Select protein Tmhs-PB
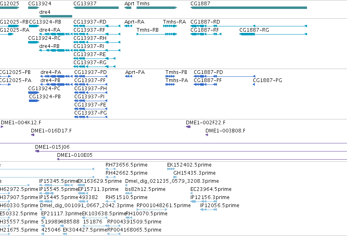 click(177, 72)
